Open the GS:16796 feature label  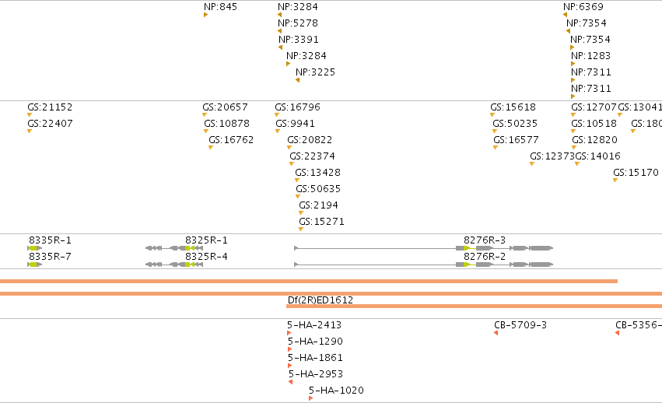[x=298, y=107]
